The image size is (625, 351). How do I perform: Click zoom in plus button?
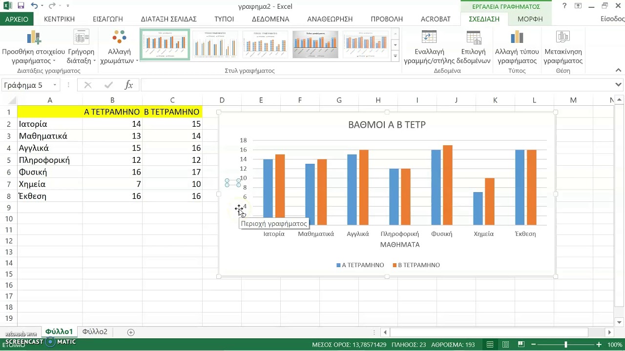(599, 345)
